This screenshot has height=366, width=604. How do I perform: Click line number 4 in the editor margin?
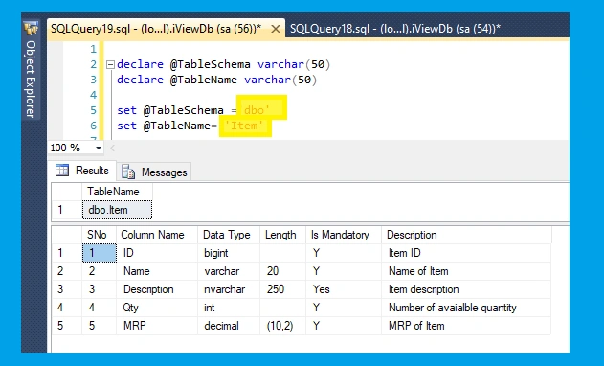click(x=93, y=95)
